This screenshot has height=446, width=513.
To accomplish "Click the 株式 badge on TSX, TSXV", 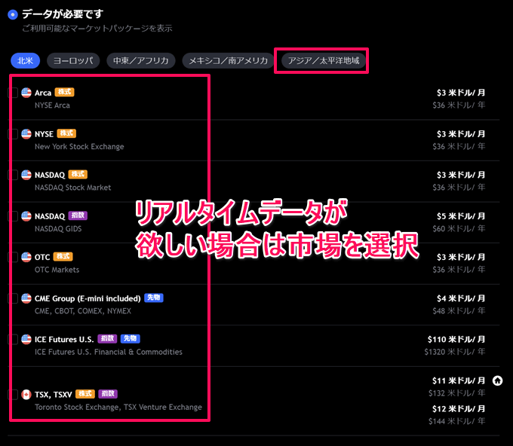I will (85, 394).
